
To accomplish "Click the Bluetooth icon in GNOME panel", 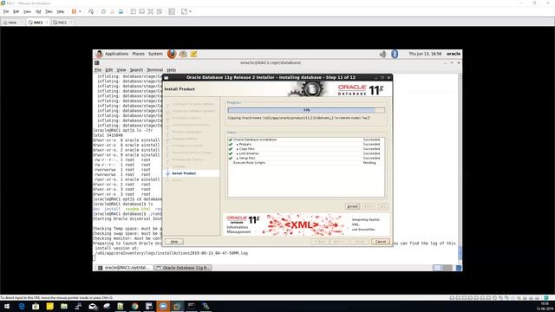I will tap(395, 54).
